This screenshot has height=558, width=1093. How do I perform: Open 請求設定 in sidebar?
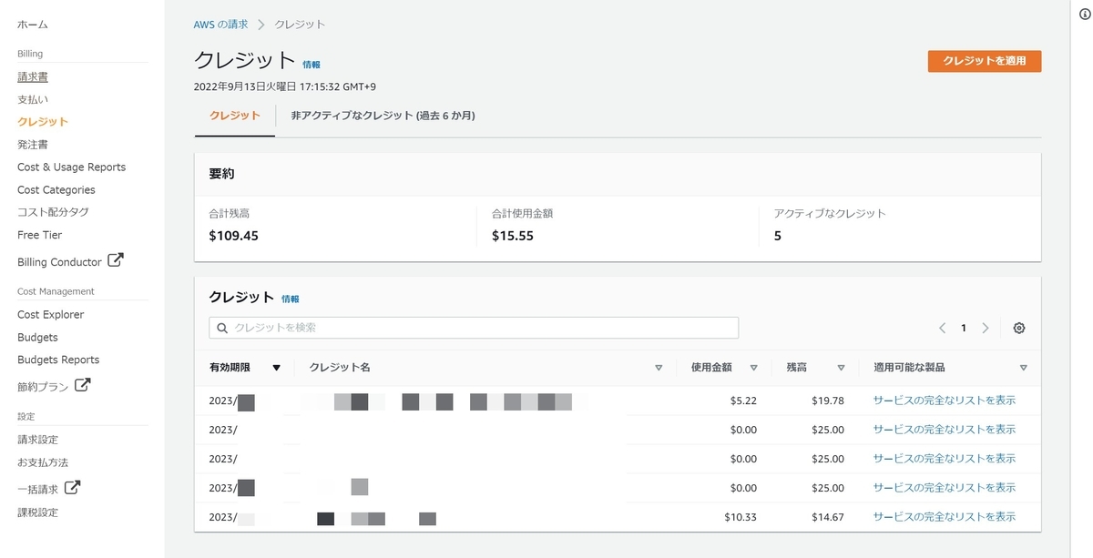[37, 440]
